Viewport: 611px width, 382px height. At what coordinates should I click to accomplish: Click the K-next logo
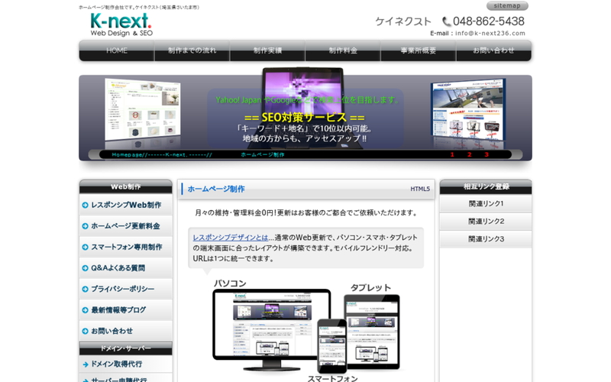[121, 24]
